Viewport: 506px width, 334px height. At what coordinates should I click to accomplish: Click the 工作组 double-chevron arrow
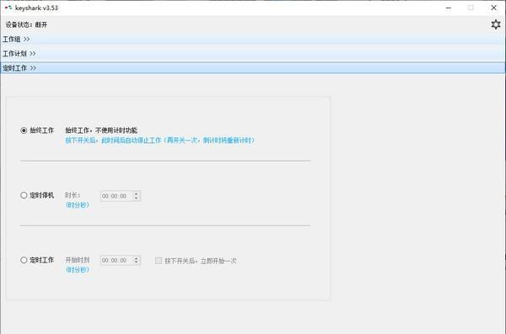click(x=26, y=40)
